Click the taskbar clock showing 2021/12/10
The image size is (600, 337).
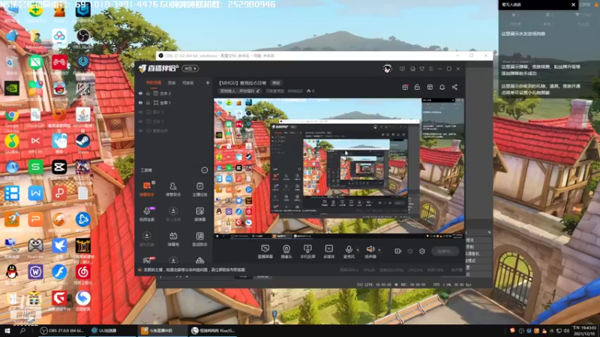click(x=584, y=330)
